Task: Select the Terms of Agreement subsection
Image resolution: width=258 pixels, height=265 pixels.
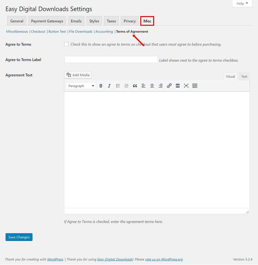Action: pos(132,32)
